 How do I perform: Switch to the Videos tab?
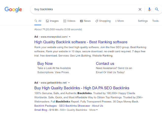click(69, 21)
